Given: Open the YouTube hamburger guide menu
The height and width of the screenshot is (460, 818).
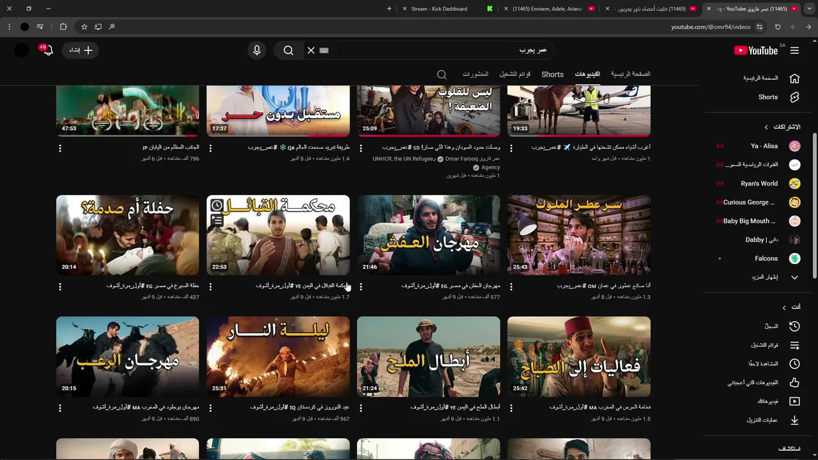Looking at the screenshot, I should click(x=794, y=50).
